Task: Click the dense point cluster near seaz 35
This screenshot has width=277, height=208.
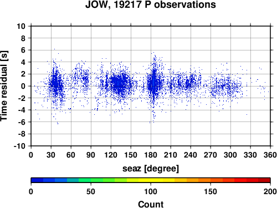Action: [56, 84]
